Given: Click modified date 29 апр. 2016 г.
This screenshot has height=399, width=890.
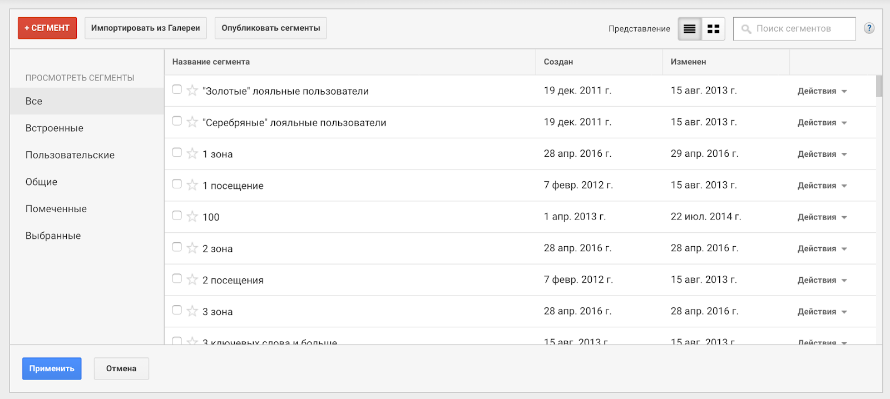Looking at the screenshot, I should tap(704, 153).
